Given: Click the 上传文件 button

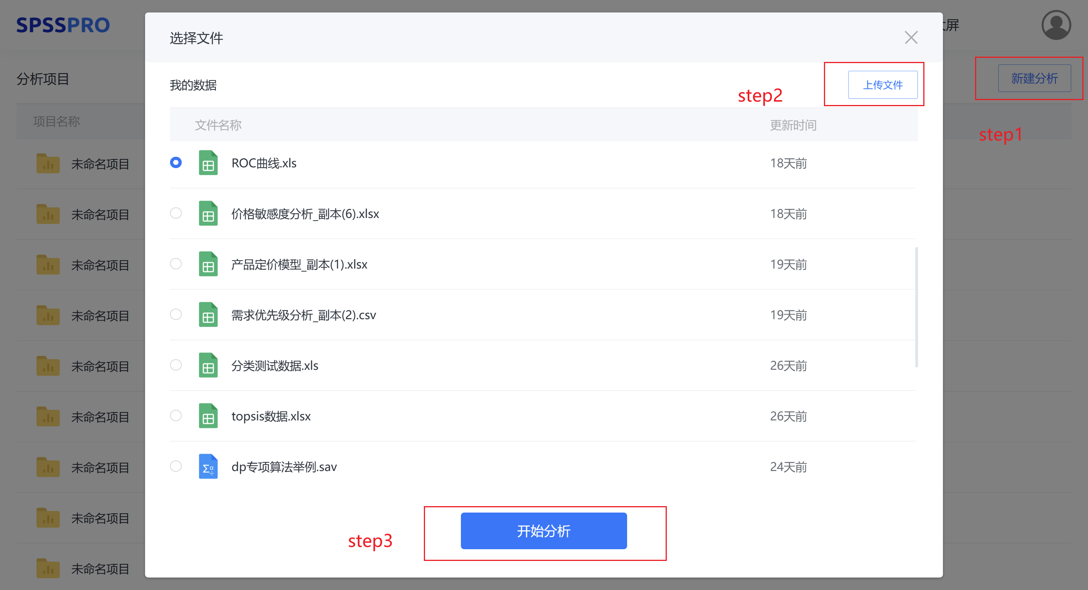Looking at the screenshot, I should [883, 85].
